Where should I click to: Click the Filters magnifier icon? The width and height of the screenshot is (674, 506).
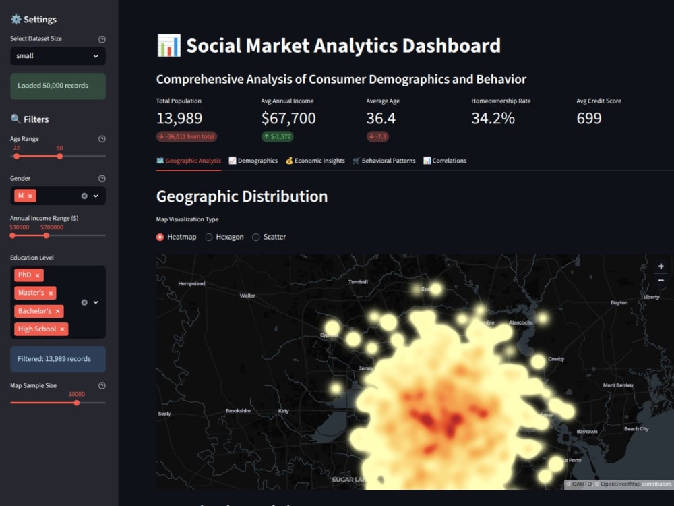(16, 119)
